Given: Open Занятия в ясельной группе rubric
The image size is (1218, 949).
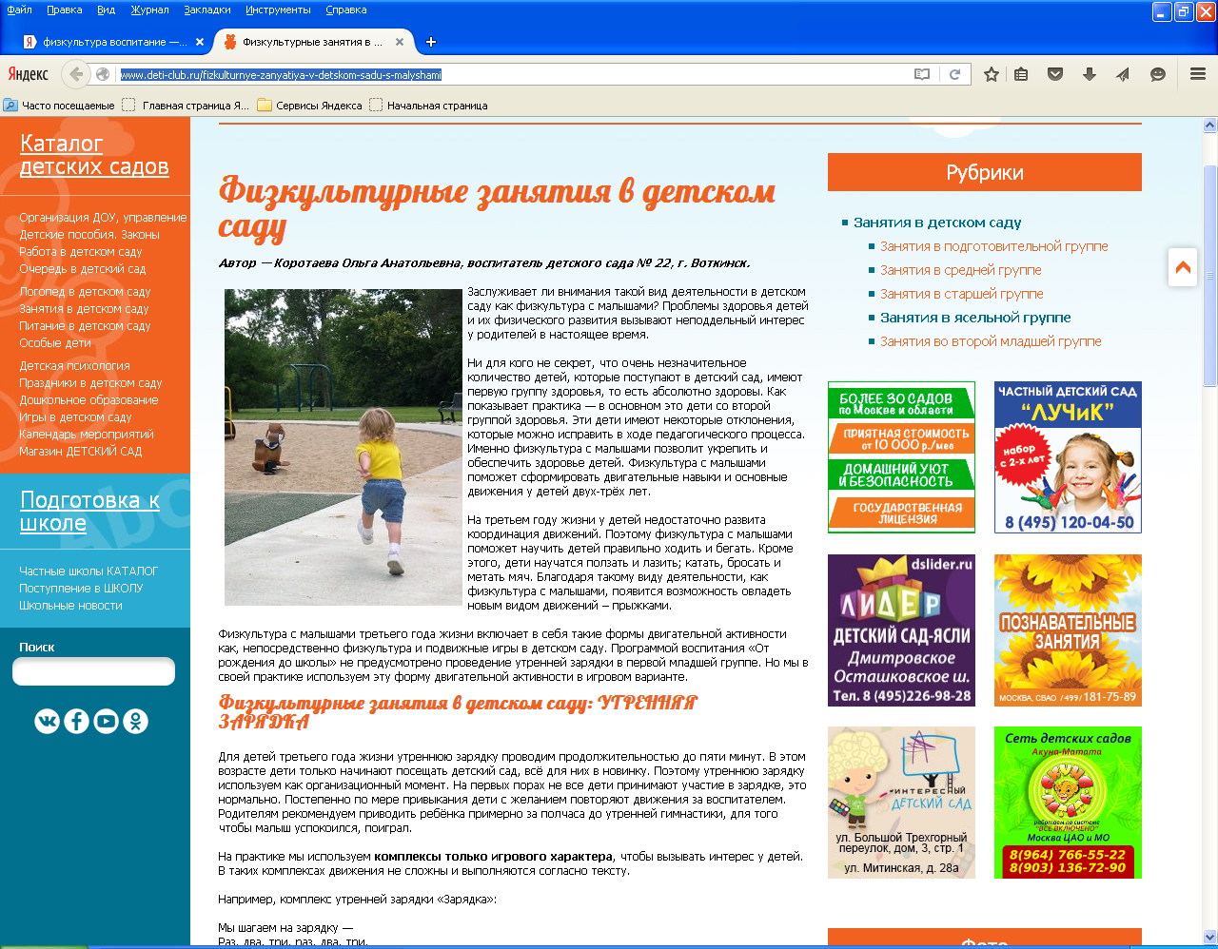Looking at the screenshot, I should click(975, 318).
